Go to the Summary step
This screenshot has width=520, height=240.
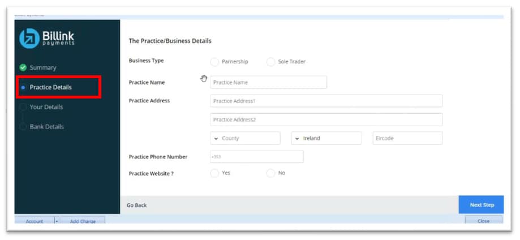pos(43,67)
